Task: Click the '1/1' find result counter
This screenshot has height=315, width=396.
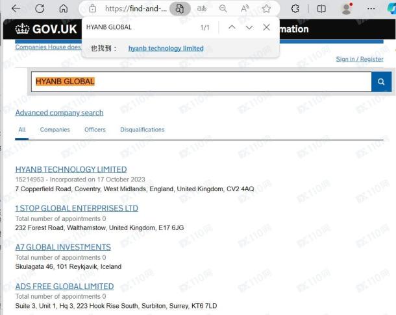Action: [x=205, y=27]
